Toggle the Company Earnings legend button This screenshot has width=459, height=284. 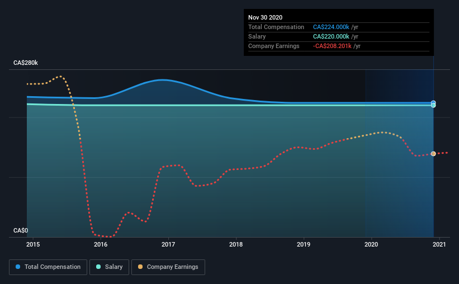pyautogui.click(x=168, y=267)
